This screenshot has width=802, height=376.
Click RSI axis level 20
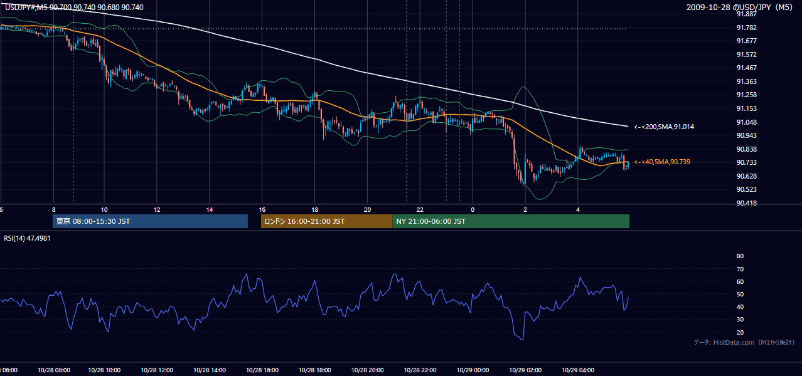(740, 332)
